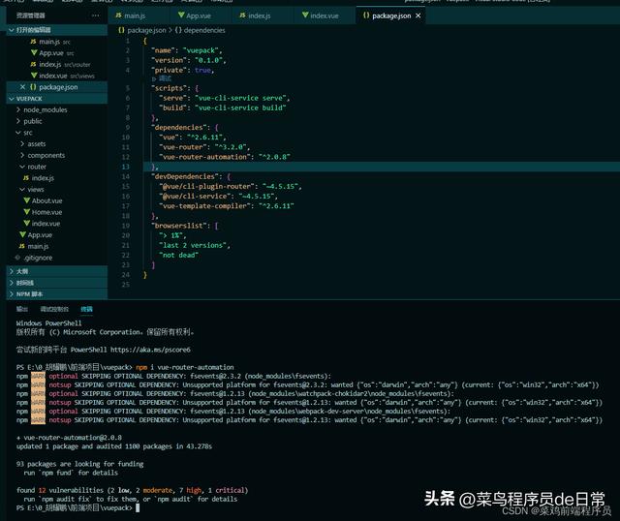The width and height of the screenshot is (620, 521).
Task: Open Home.vue in the views folder
Action: (46, 212)
